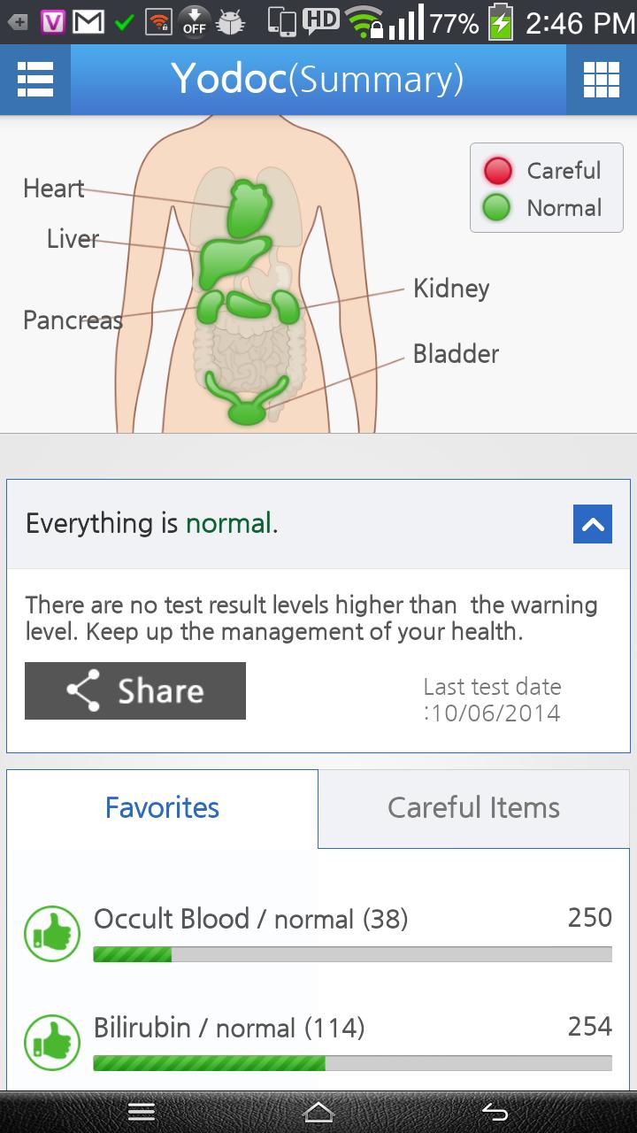Screen dimensions: 637x1133
Task: Open the hamburger list menu icon
Action: coord(35,80)
